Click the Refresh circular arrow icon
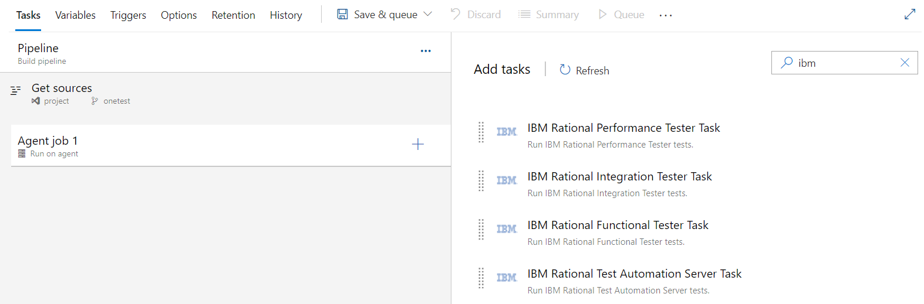The width and height of the screenshot is (924, 304). coord(565,70)
